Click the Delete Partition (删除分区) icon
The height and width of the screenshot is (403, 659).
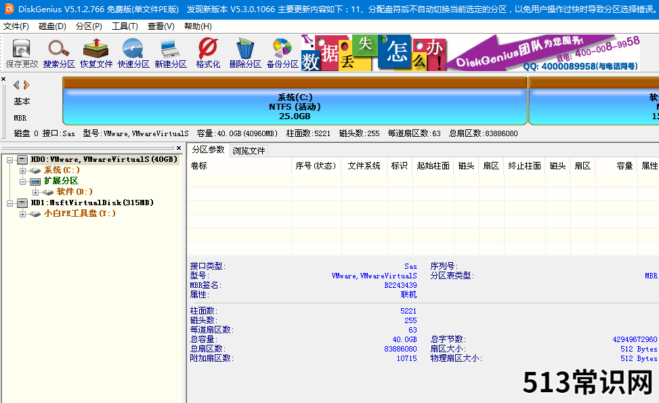[x=245, y=54]
